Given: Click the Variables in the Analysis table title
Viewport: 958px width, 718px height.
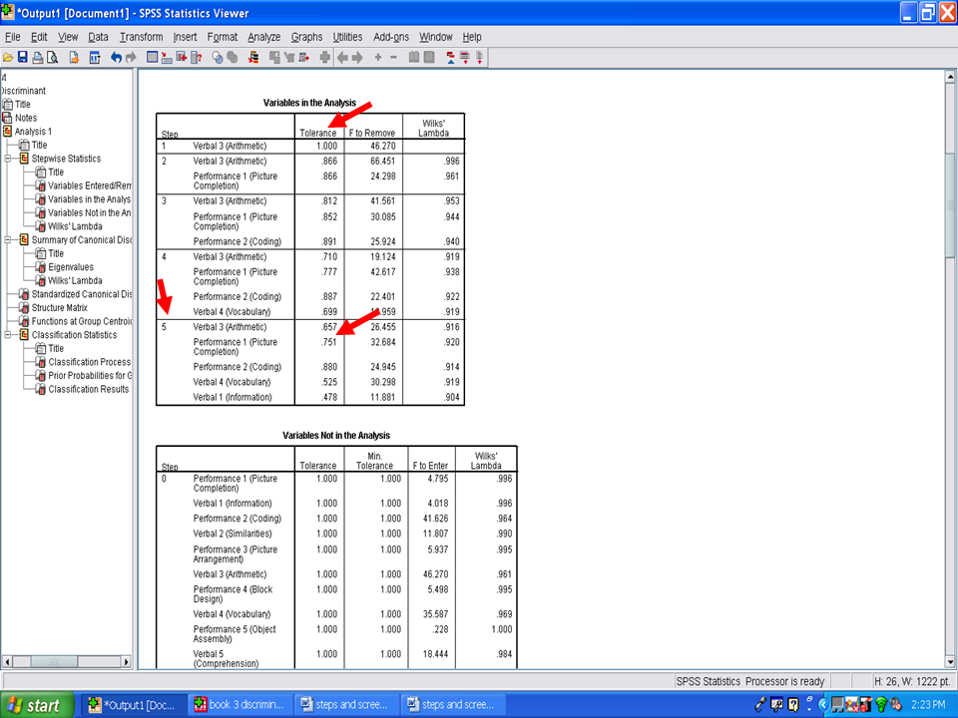Looking at the screenshot, I should [x=309, y=103].
